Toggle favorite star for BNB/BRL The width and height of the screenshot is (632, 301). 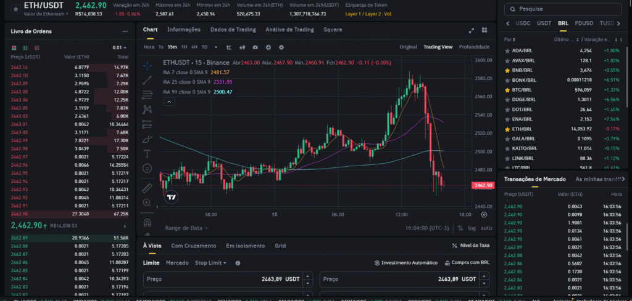coord(507,70)
